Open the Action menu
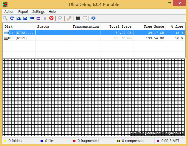 [9, 12]
